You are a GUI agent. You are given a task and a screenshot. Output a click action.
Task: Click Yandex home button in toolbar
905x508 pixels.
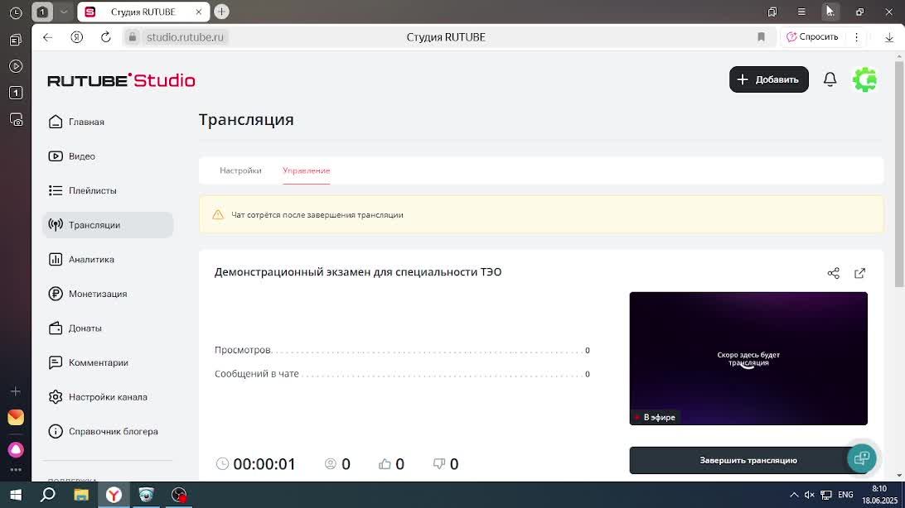tap(77, 37)
